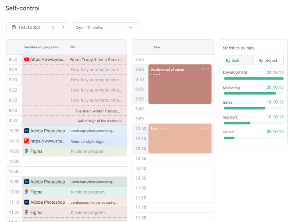Click Marketing time 20:10:13
This screenshot has width=290, height=222.
pos(275,87)
